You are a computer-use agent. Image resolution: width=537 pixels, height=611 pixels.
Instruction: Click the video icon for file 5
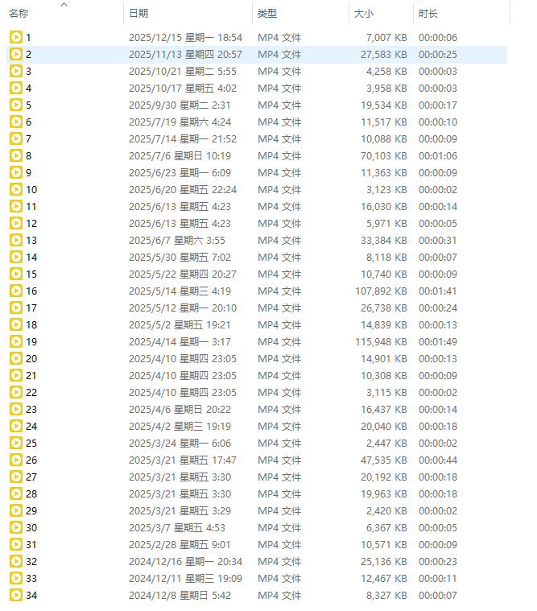[x=16, y=105]
